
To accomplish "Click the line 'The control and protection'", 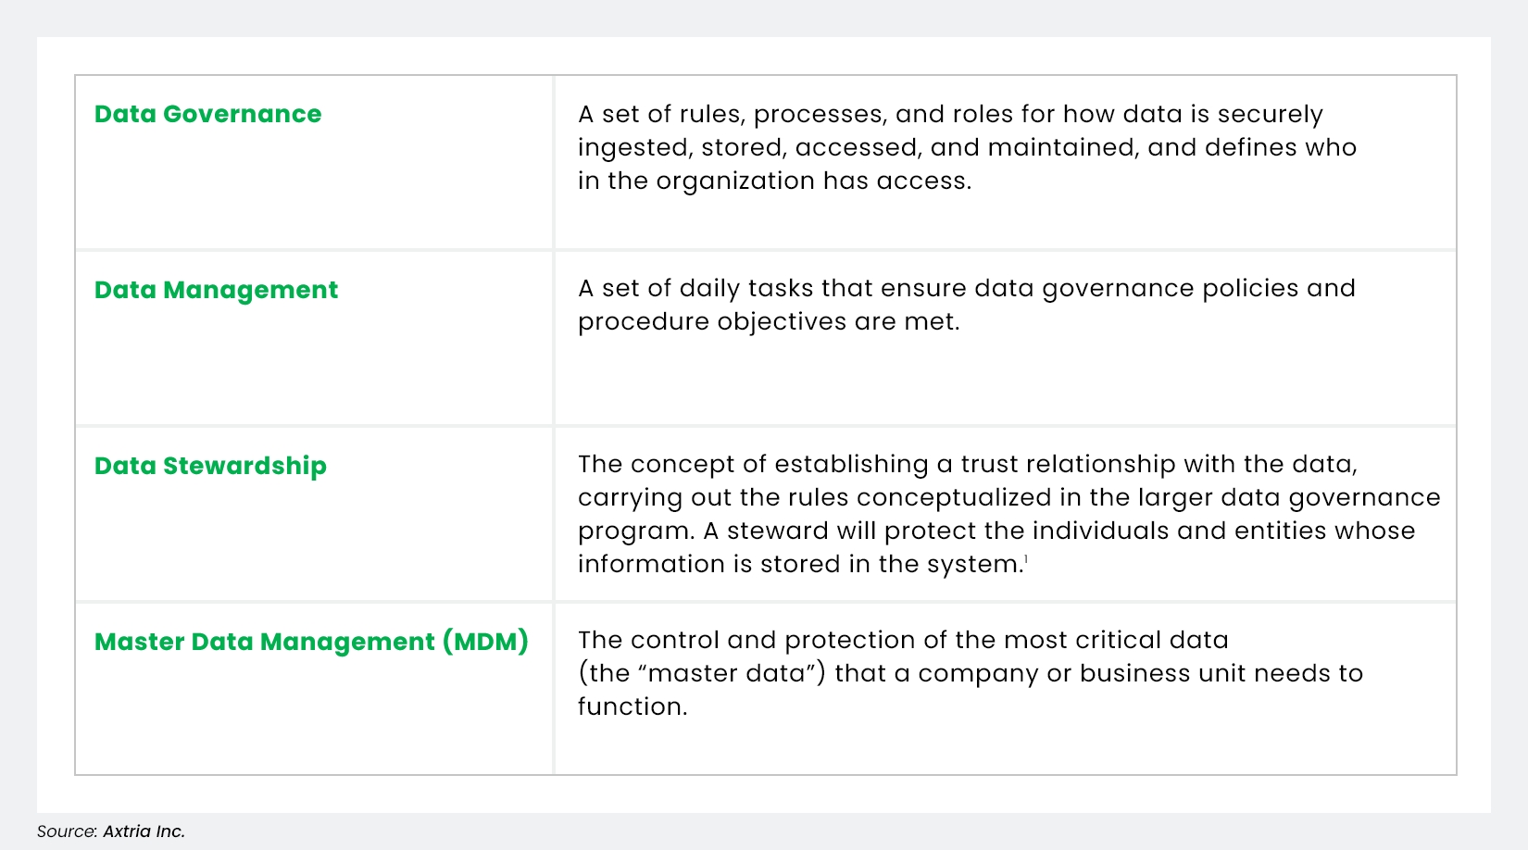I will pyautogui.click(x=903, y=640).
